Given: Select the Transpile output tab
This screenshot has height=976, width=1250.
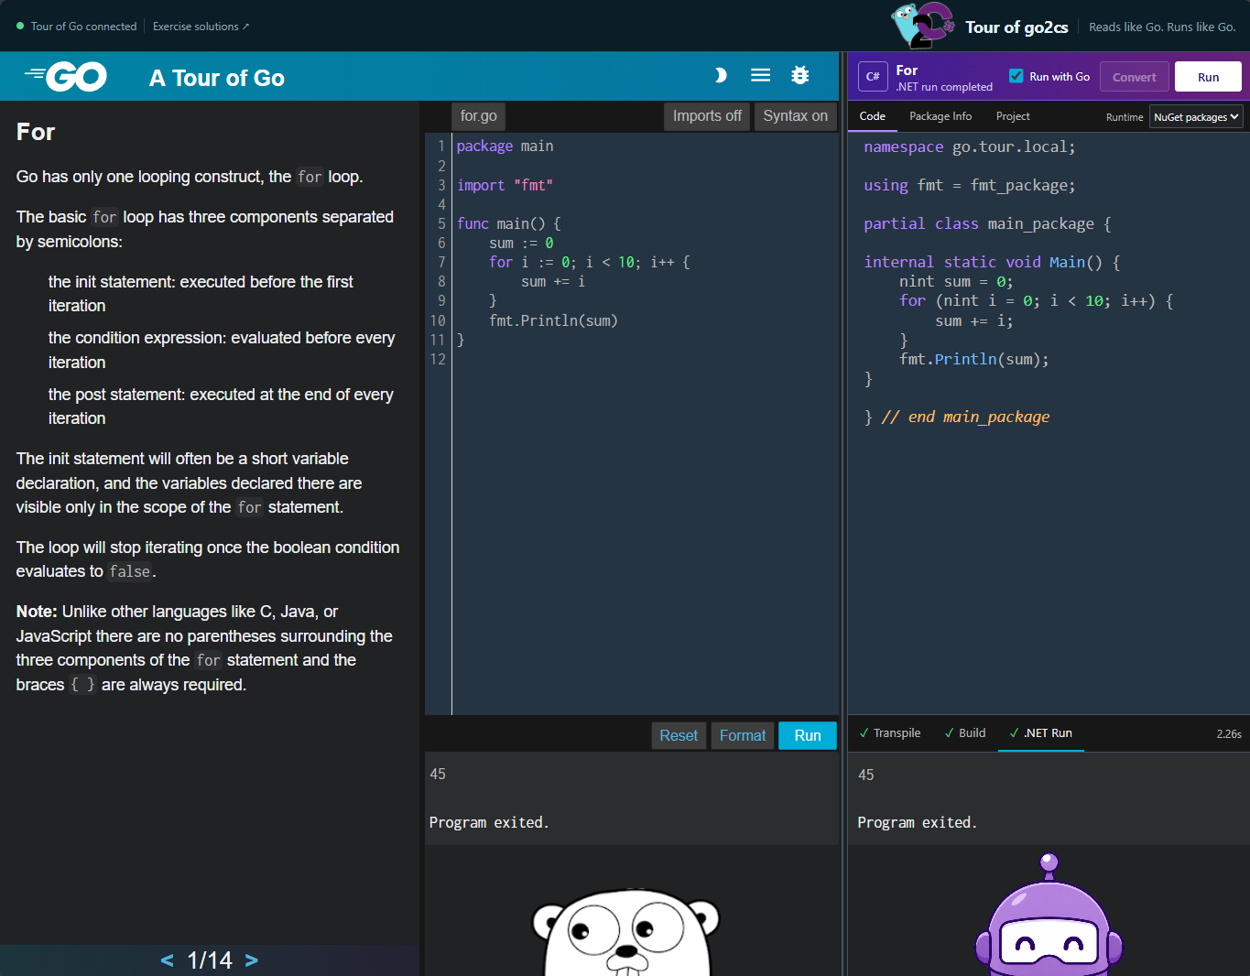Looking at the screenshot, I should click(890, 733).
